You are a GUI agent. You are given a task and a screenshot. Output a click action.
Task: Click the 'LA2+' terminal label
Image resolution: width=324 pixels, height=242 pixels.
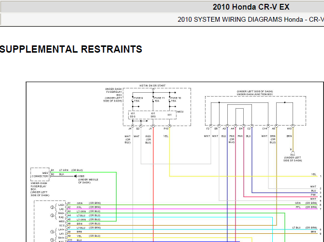click(x=61, y=205)
